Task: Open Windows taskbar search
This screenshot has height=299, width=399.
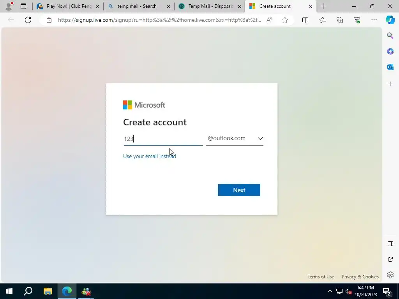Action: click(x=28, y=291)
